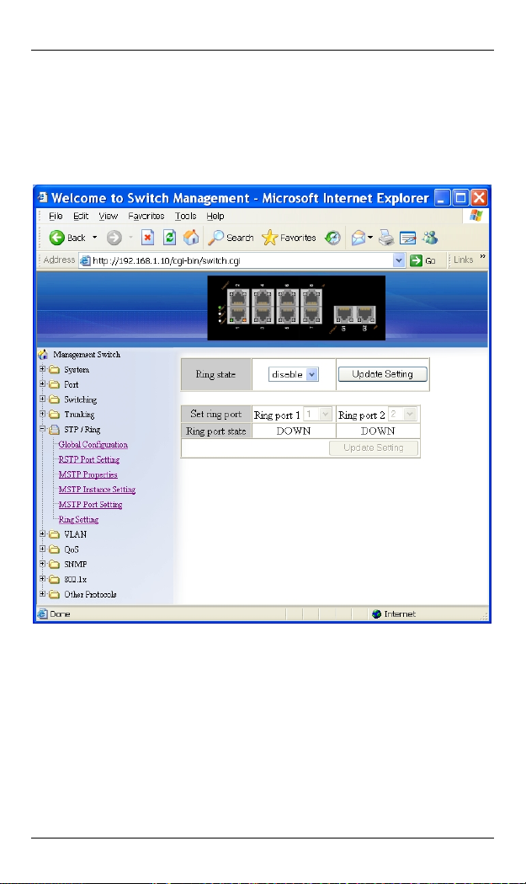Click the Management Switch root icon
This screenshot has width=526, height=884.
(x=43, y=355)
